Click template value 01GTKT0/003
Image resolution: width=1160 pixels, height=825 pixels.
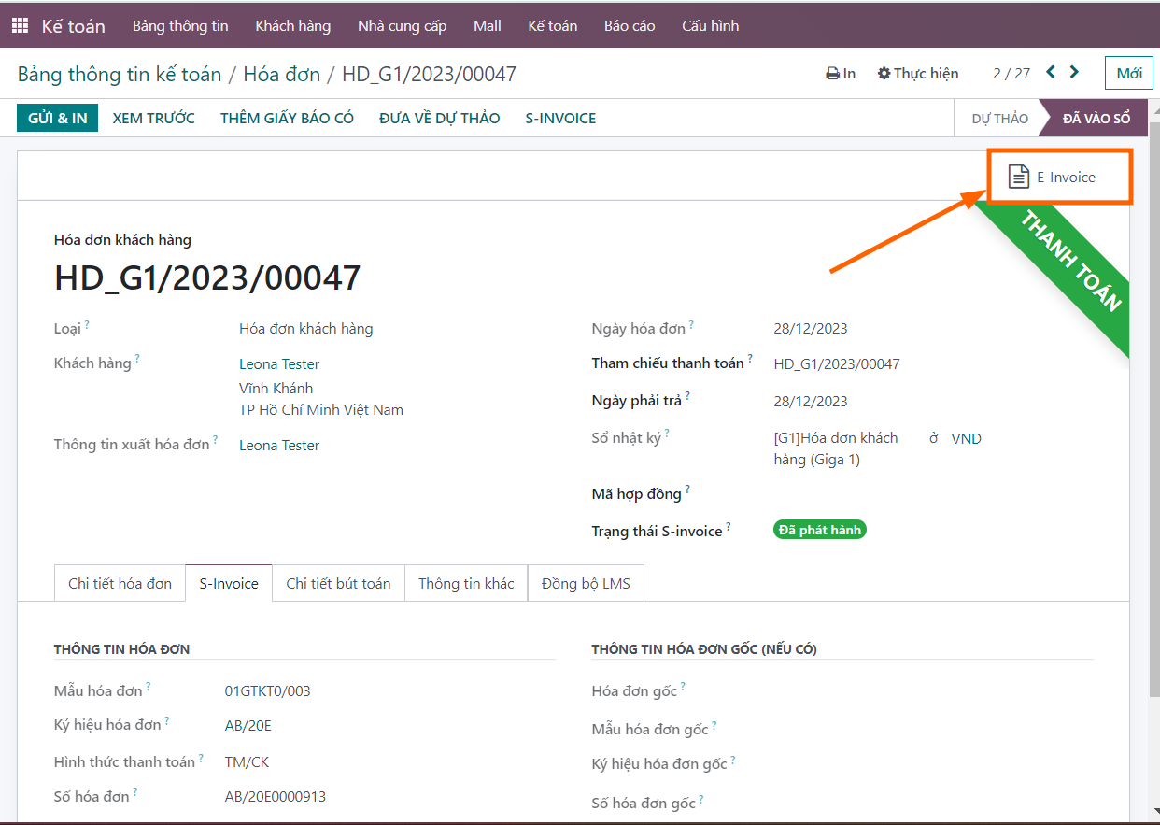pos(268,691)
